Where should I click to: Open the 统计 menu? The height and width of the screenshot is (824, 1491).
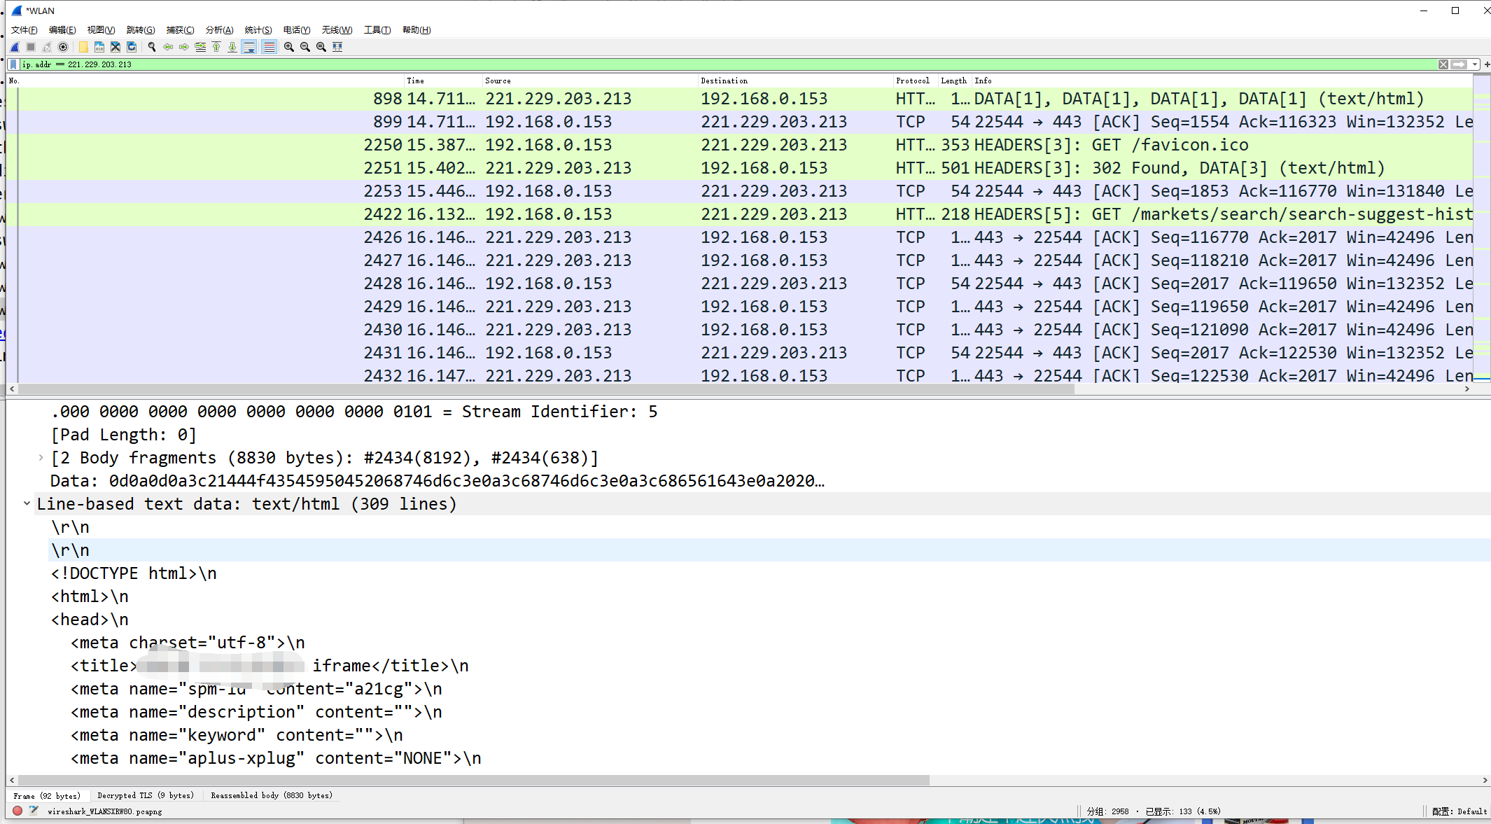(x=257, y=29)
